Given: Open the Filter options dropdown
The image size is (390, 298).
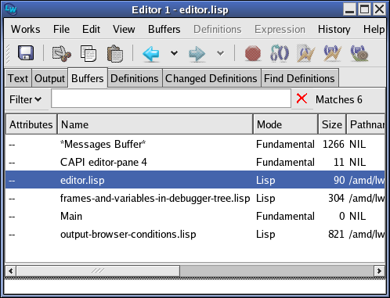Looking at the screenshot, I should tap(25, 99).
